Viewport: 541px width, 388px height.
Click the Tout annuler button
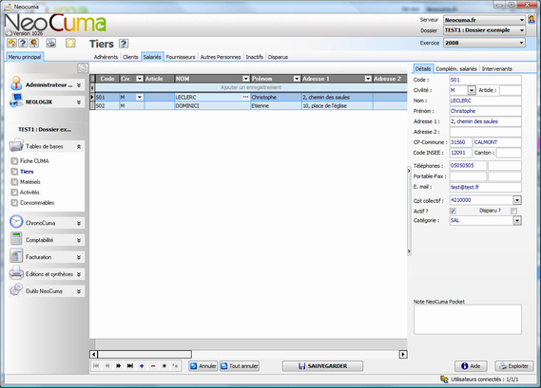click(x=240, y=365)
